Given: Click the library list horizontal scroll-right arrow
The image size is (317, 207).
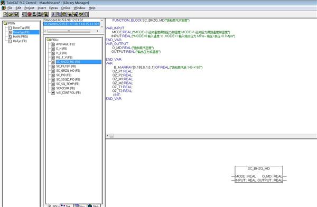Looking at the screenshot, I should point(98,31).
